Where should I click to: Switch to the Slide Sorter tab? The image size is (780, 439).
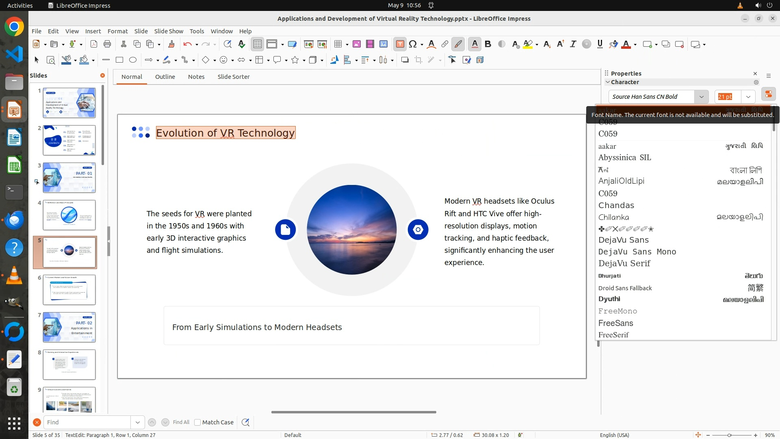tap(233, 77)
